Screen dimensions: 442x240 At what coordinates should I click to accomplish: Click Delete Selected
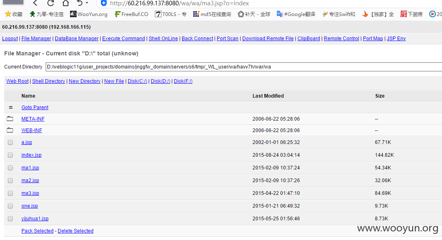point(75,231)
